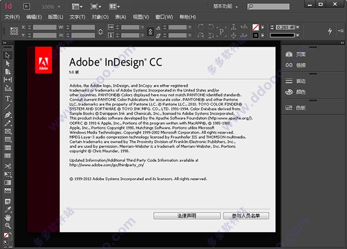Open the 描边 (Stroke) panel

point(296,81)
